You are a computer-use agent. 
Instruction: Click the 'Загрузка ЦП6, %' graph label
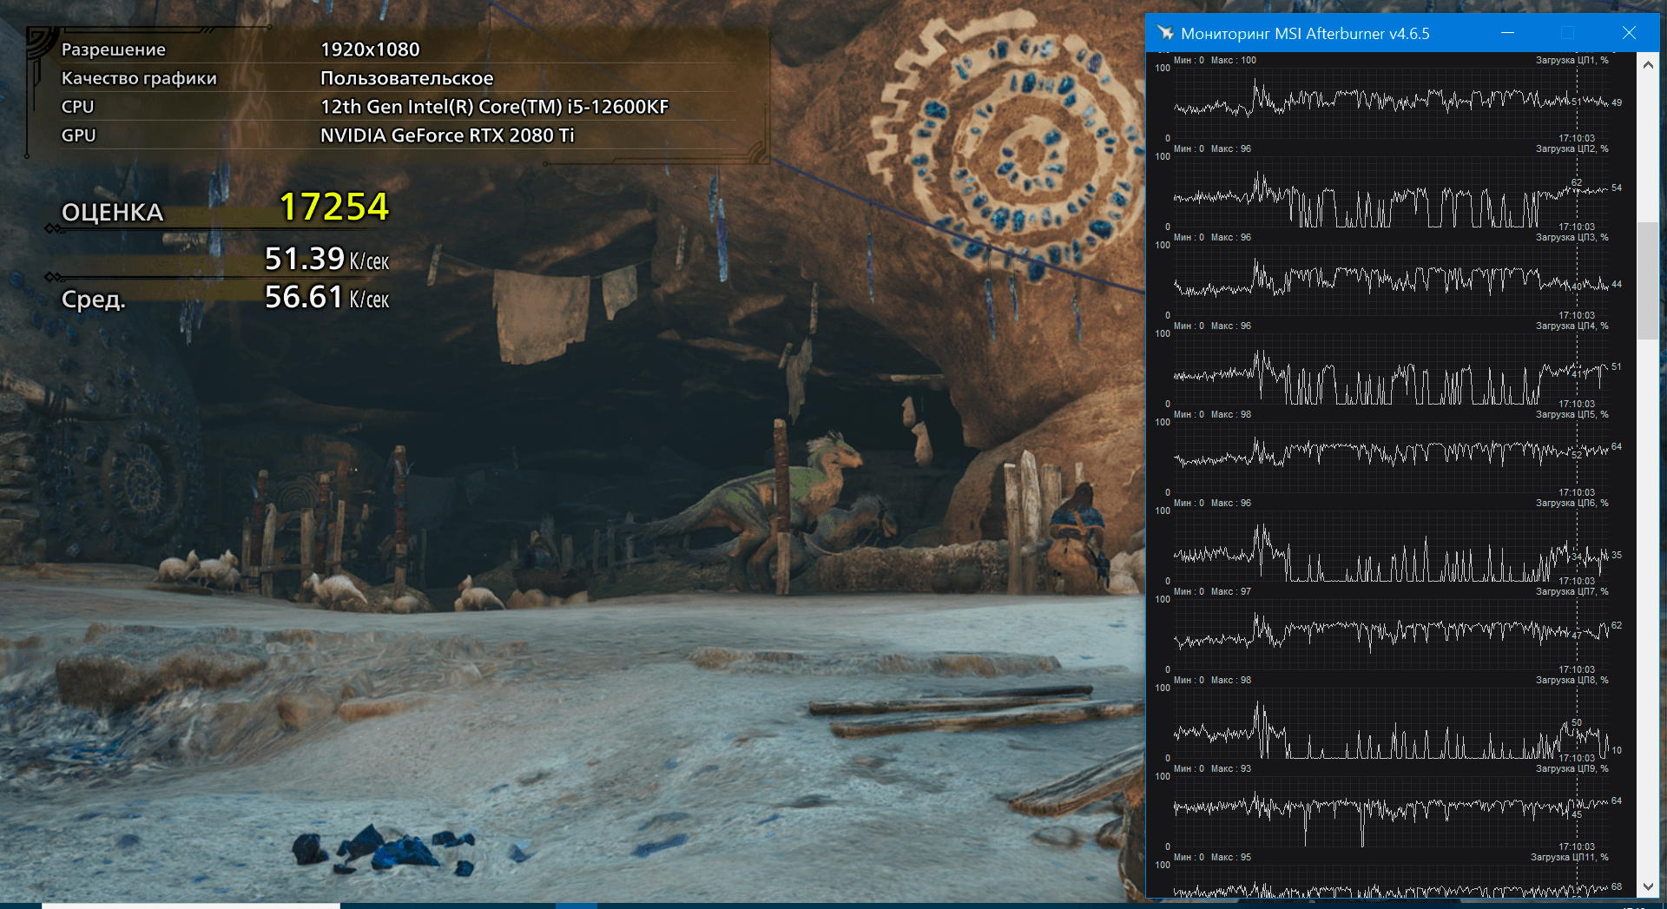1571,503
